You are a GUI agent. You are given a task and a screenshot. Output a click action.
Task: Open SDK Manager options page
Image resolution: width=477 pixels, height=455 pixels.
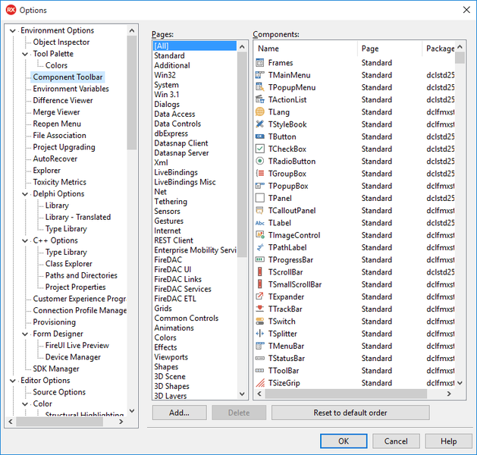[56, 369]
